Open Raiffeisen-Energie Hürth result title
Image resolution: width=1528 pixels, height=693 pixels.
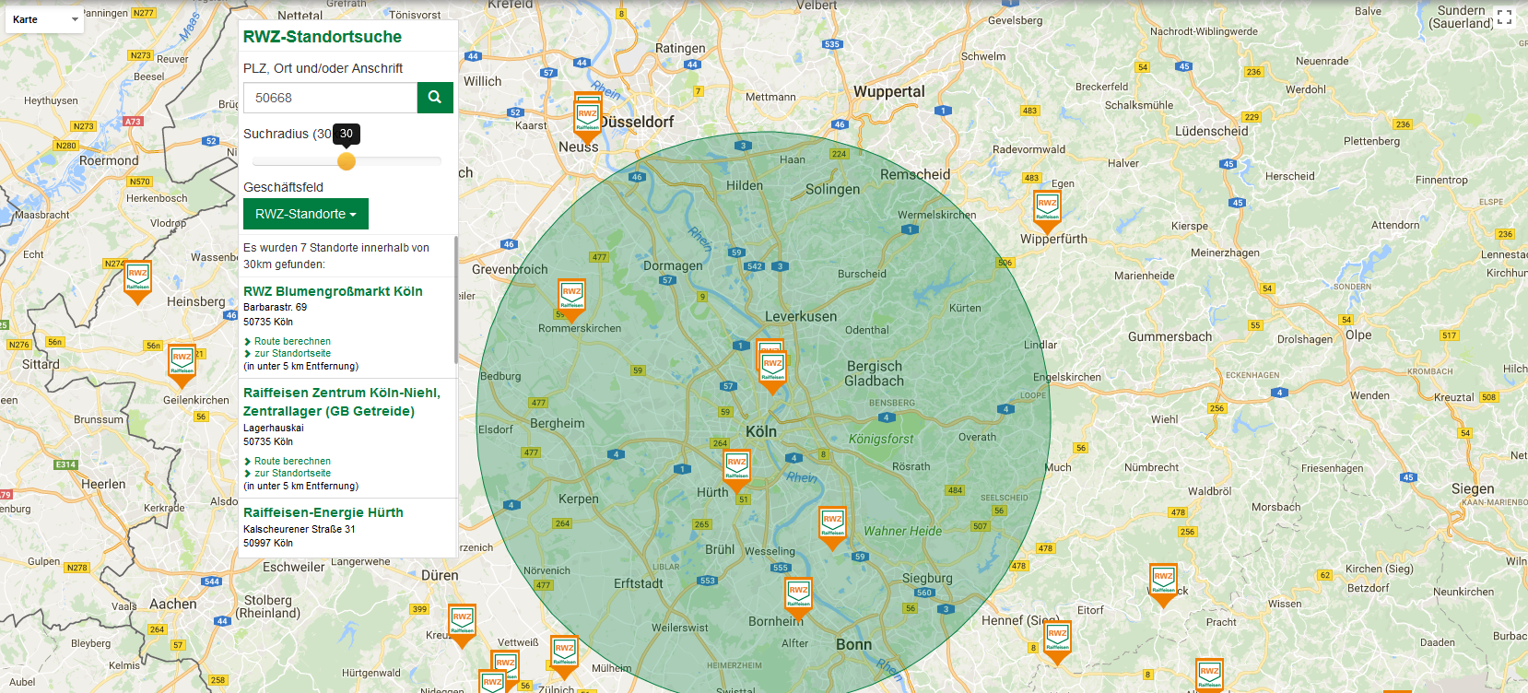click(323, 512)
